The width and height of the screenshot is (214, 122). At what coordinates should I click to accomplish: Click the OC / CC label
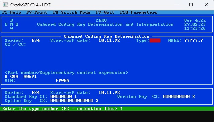click(15, 44)
